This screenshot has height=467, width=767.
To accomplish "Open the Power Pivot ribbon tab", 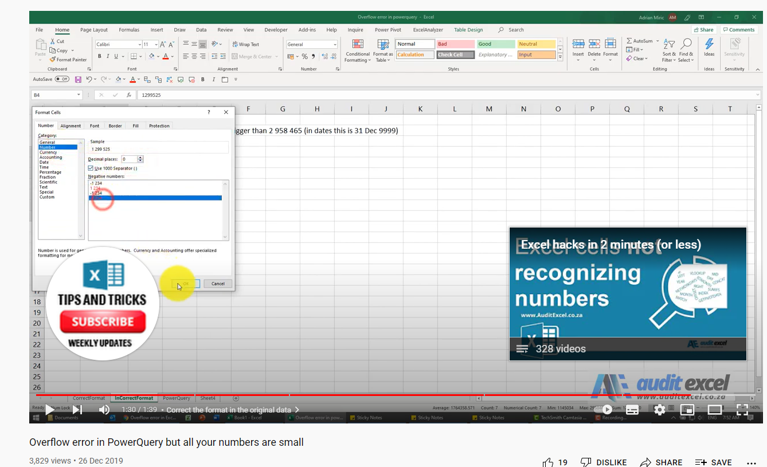I will pyautogui.click(x=388, y=30).
